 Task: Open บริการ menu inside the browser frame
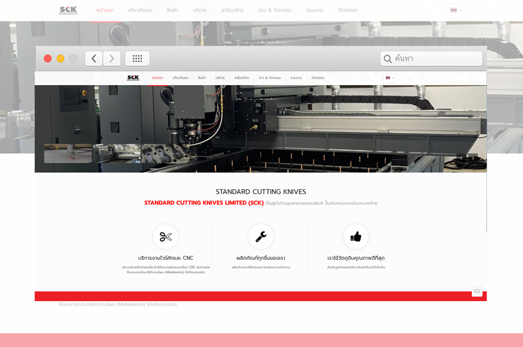click(220, 78)
